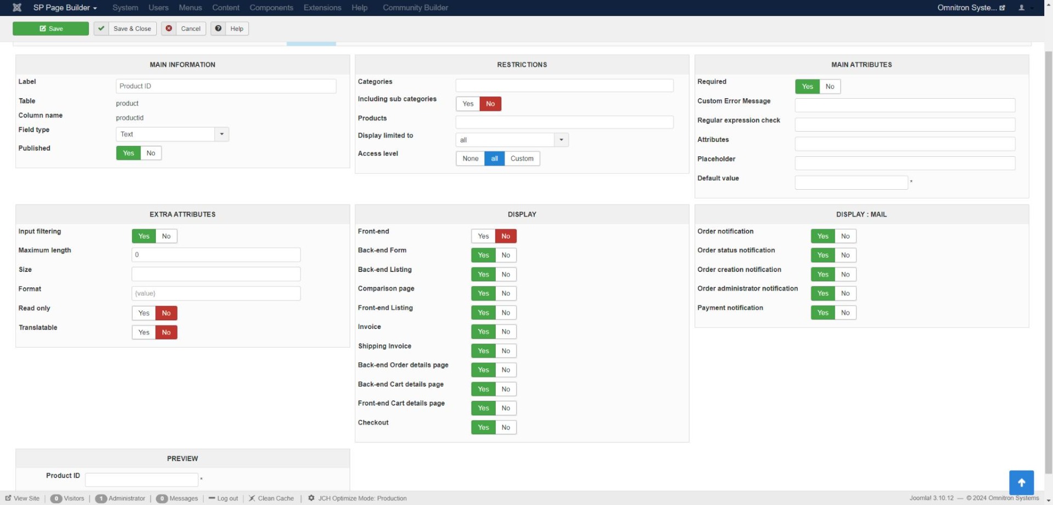
Task: Enable Front-end display with Yes
Action: click(x=483, y=236)
